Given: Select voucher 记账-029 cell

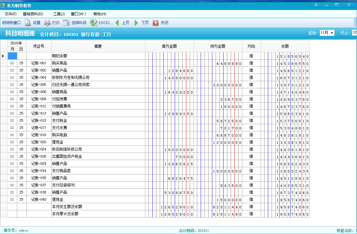Looking at the screenshot, I should coord(39,164).
